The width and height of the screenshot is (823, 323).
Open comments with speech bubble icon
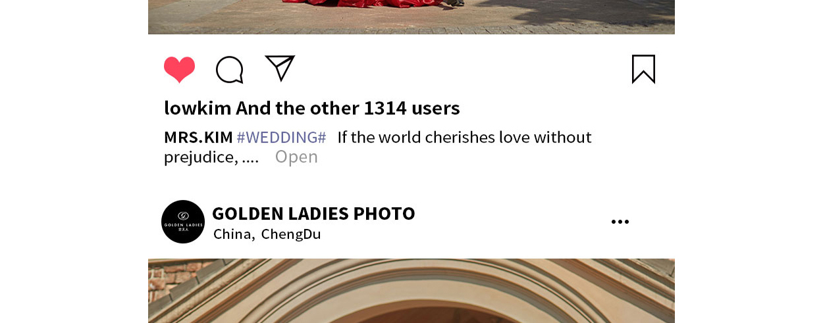point(230,70)
